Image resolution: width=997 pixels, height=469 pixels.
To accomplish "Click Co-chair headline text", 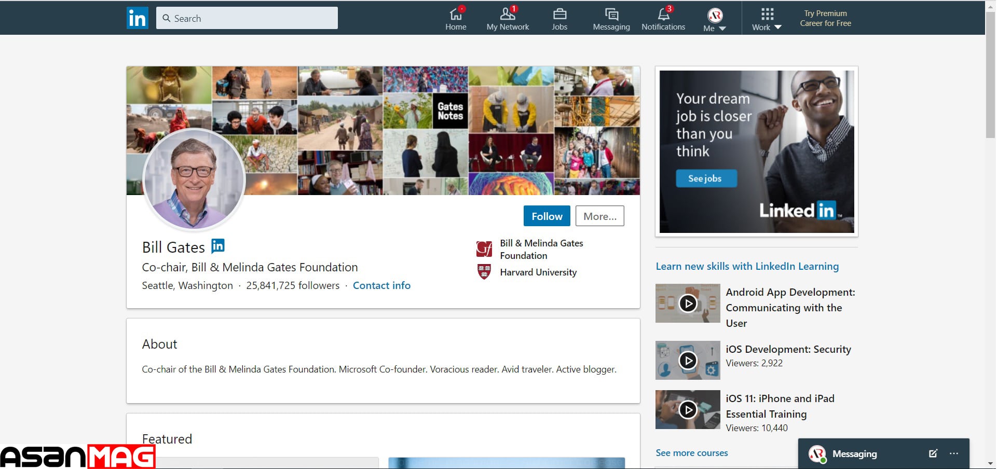I will pos(250,267).
